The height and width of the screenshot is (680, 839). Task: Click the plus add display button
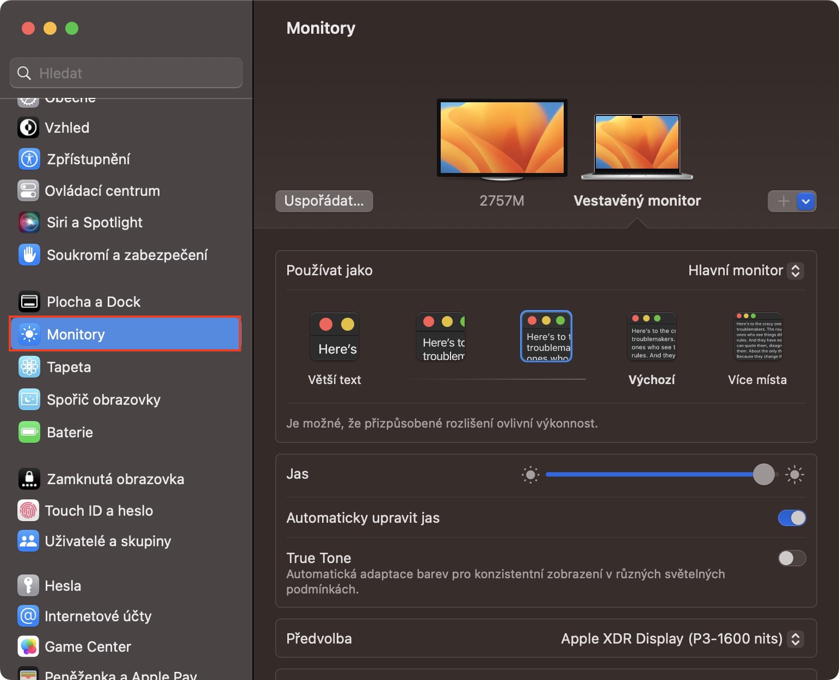pyautogui.click(x=783, y=201)
